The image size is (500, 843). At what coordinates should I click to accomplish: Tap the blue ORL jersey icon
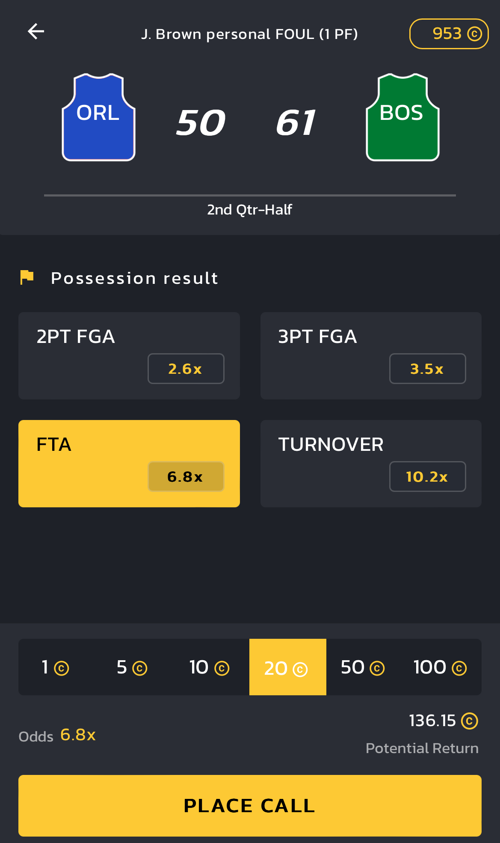(99, 117)
